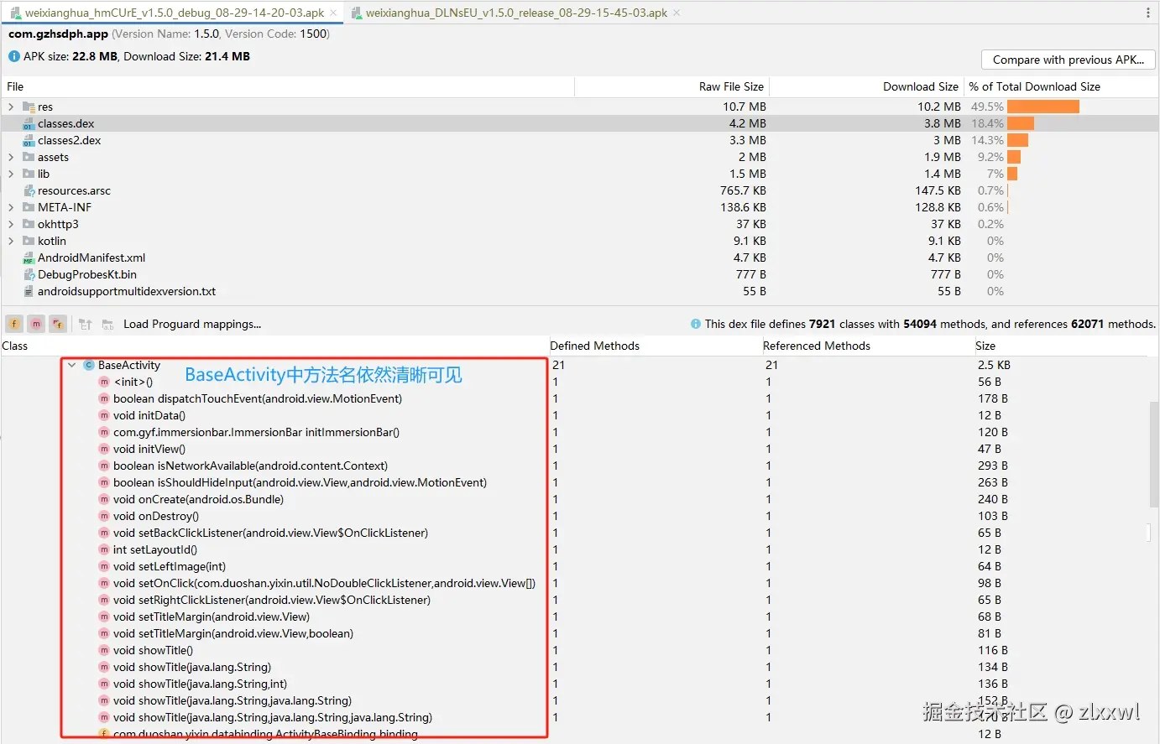Expand the META-INF folder
The width and height of the screenshot is (1160, 744).
coord(11,207)
